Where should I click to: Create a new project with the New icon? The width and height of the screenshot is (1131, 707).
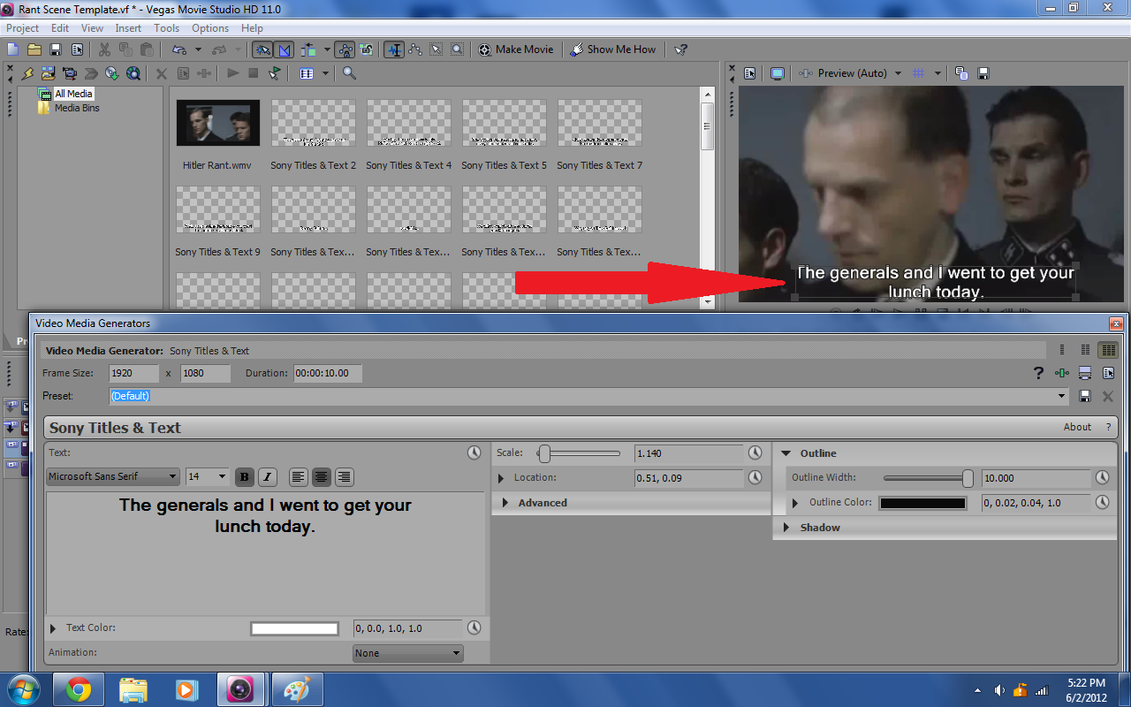click(x=12, y=49)
